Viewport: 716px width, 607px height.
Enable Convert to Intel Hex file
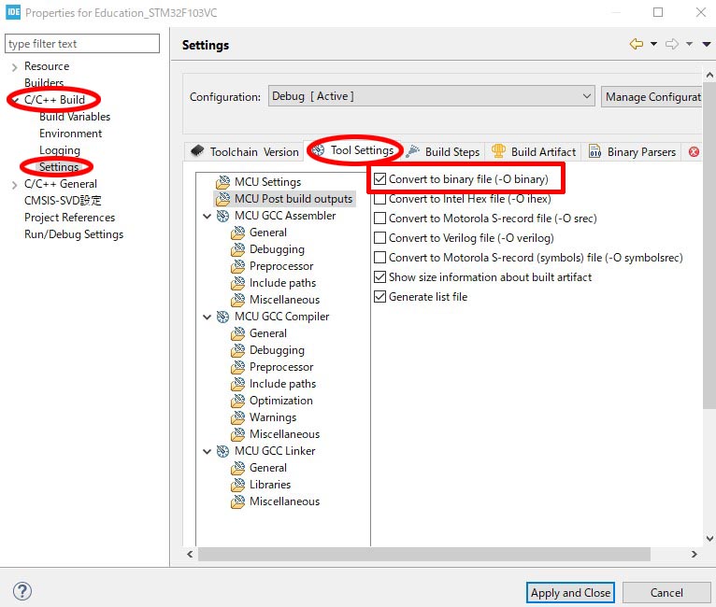tap(379, 199)
